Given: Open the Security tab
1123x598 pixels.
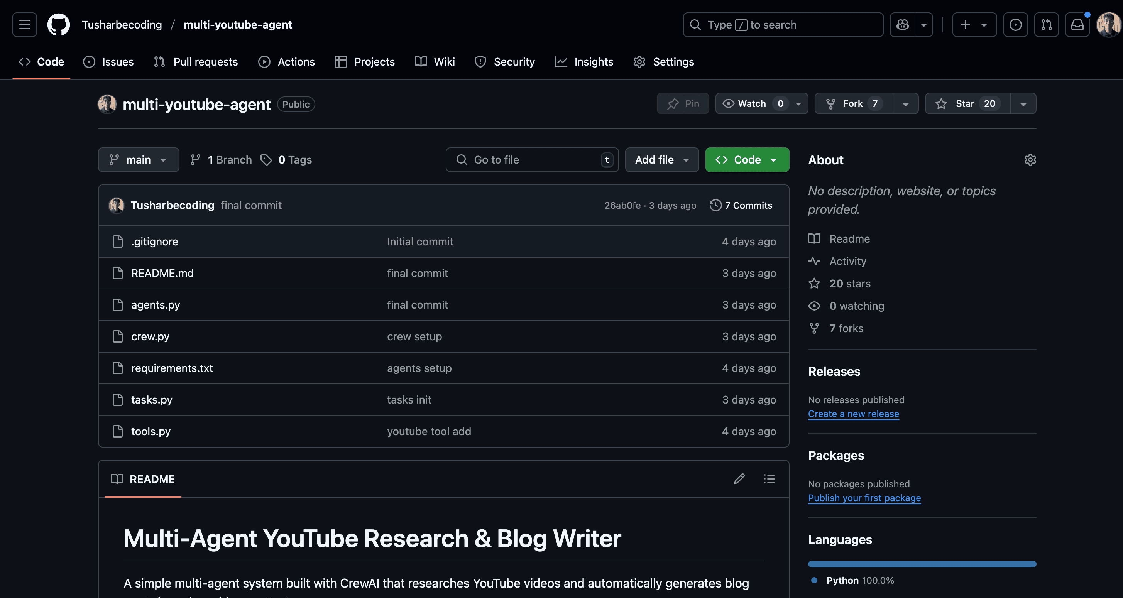Looking at the screenshot, I should (505, 62).
